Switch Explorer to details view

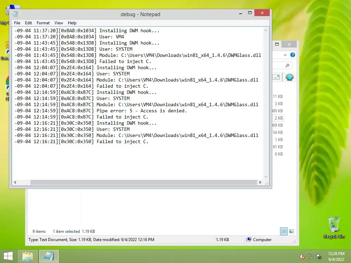tap(284, 231)
